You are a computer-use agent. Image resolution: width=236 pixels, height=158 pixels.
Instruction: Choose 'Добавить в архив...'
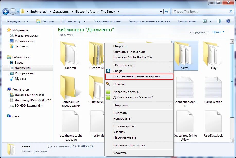139,92
